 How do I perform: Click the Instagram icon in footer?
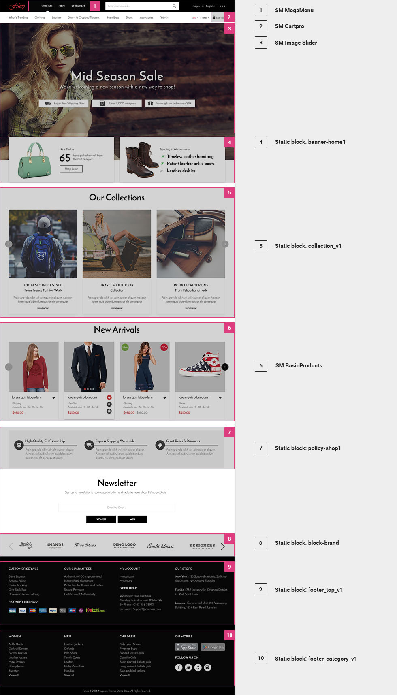coord(207,667)
